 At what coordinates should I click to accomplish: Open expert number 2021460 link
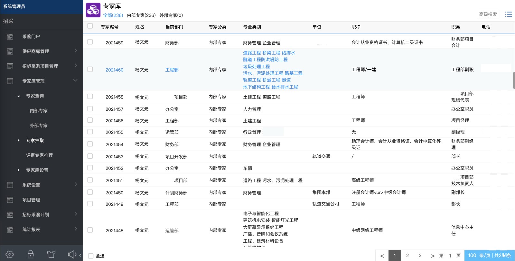coord(114,70)
